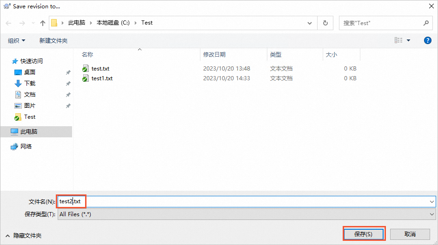Sort by 名称 column
Image resolution: width=438 pixels, height=245 pixels.
tap(87, 55)
